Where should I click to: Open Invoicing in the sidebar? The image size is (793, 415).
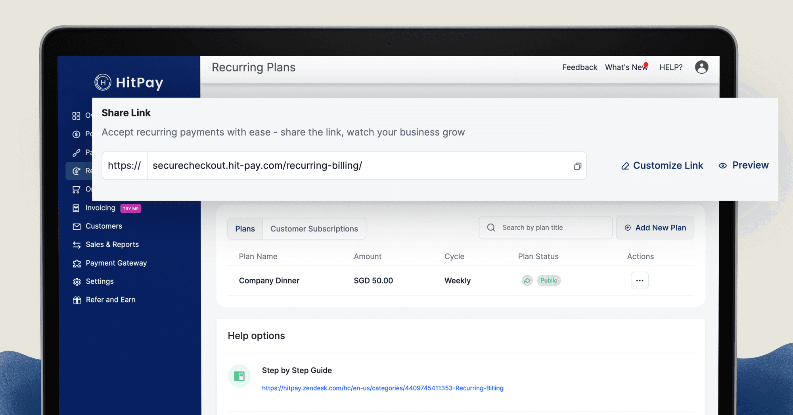tap(100, 208)
